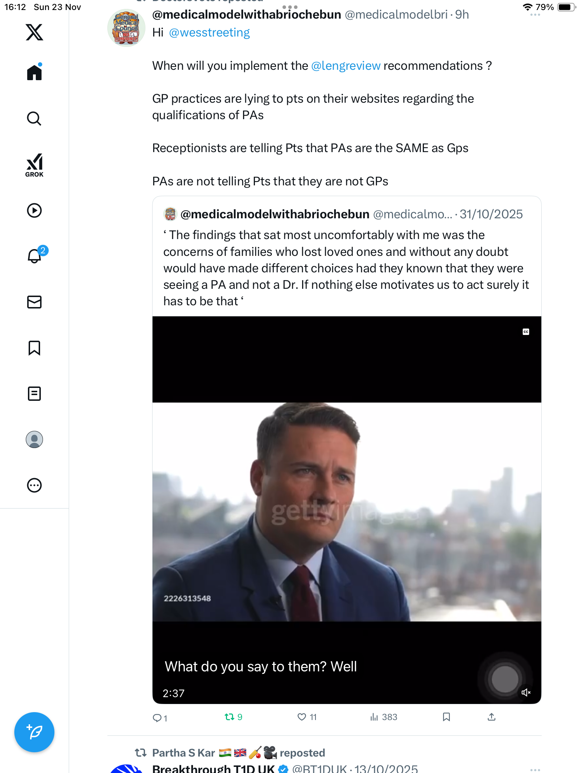Expand the sidebar More options circle
Viewport: 580px width, 773px height.
[x=34, y=485]
